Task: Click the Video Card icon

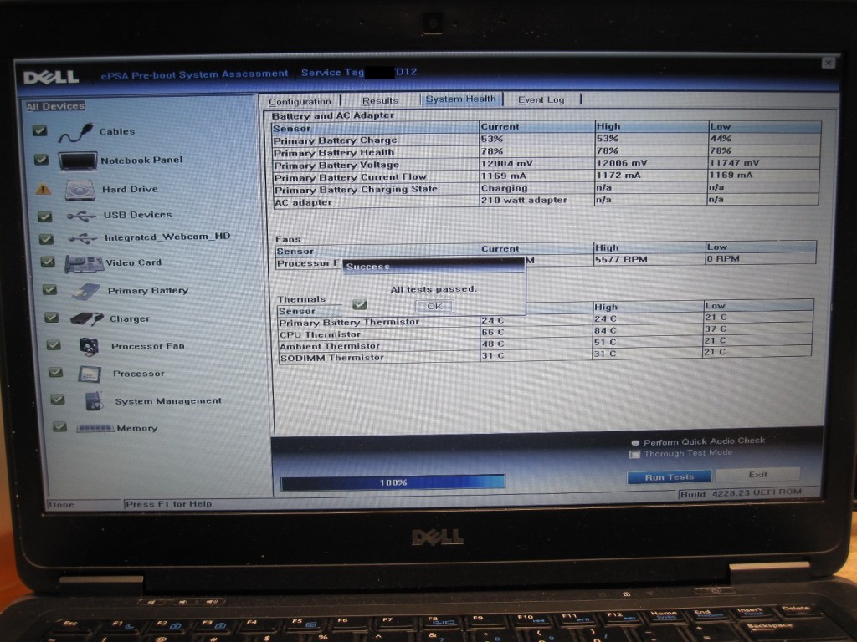Action: tap(85, 263)
